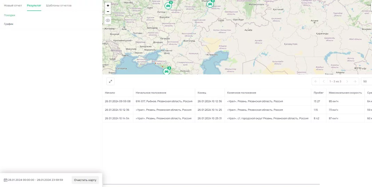Image resolution: width=372 pixels, height=187 pixels.
Task: Go to next page of results
Action: [x=347, y=81]
